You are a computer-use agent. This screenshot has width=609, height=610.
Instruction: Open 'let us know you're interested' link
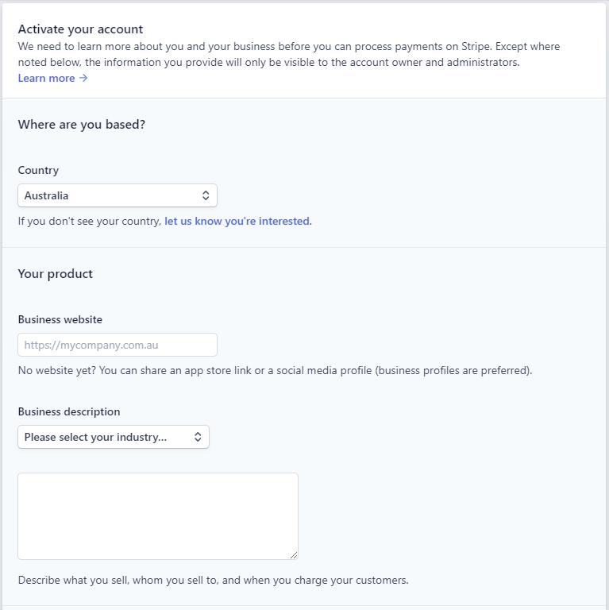tap(237, 221)
